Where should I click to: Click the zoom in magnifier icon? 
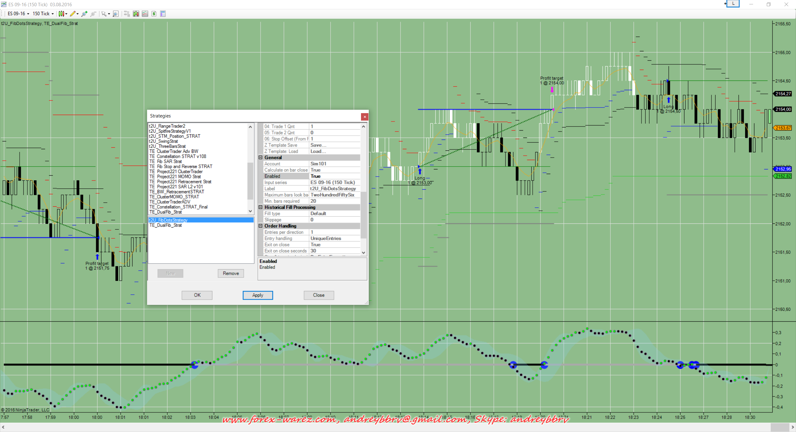pos(84,14)
